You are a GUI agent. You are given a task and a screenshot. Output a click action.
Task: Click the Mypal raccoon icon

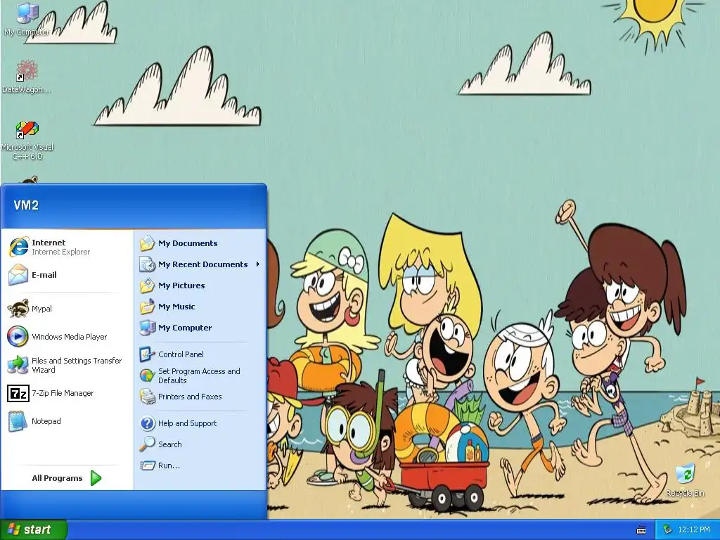pos(18,308)
